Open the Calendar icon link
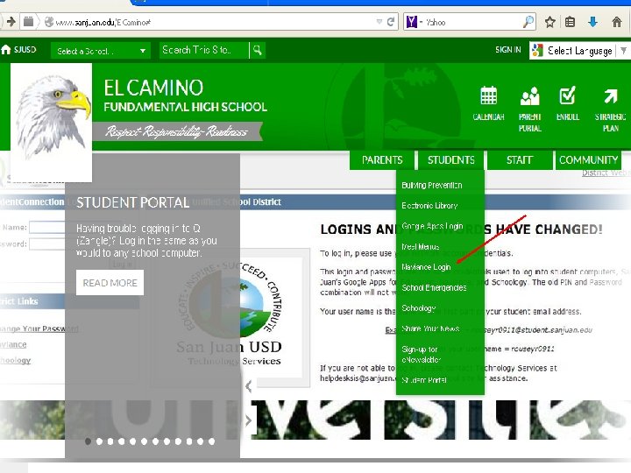The height and width of the screenshot is (473, 631). point(488,103)
